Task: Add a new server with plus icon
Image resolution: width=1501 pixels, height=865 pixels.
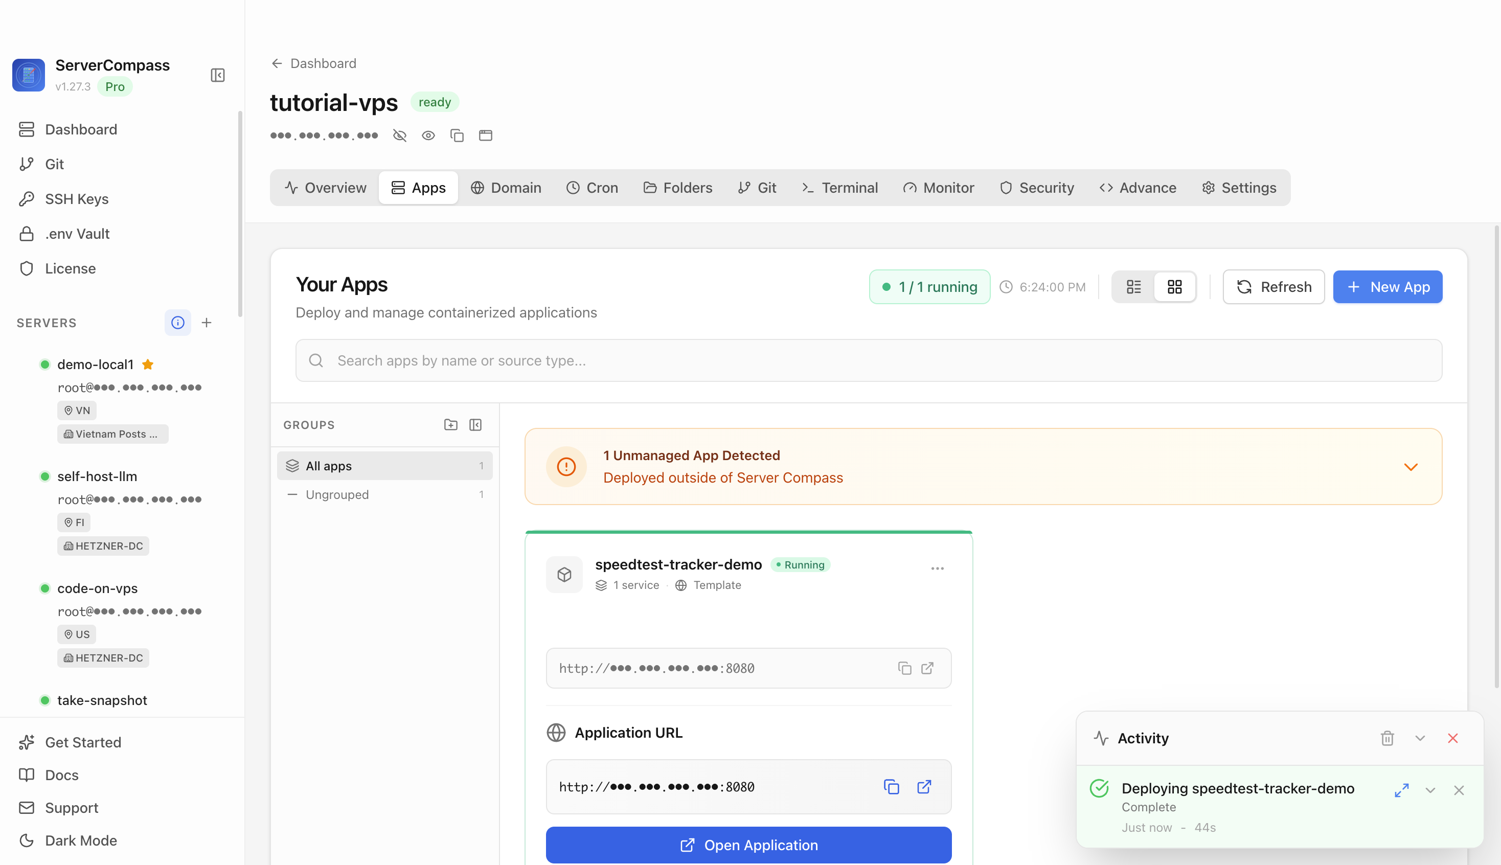Action: coord(207,323)
